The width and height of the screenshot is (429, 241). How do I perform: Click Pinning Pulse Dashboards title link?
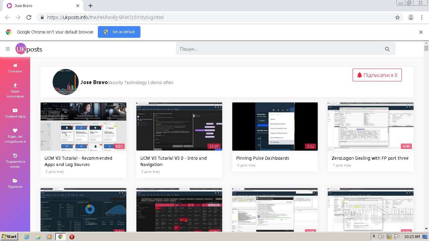pyautogui.click(x=263, y=158)
